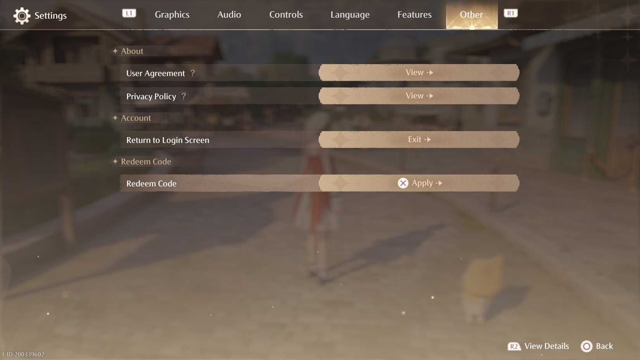Click the User Agreement help question mark
Viewport: 640px width, 360px height.
coord(192,73)
